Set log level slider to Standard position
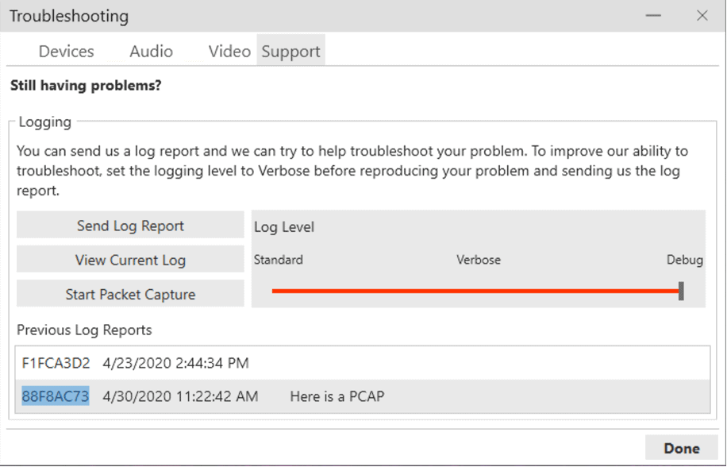Image resolution: width=727 pixels, height=467 pixels. tap(273, 291)
